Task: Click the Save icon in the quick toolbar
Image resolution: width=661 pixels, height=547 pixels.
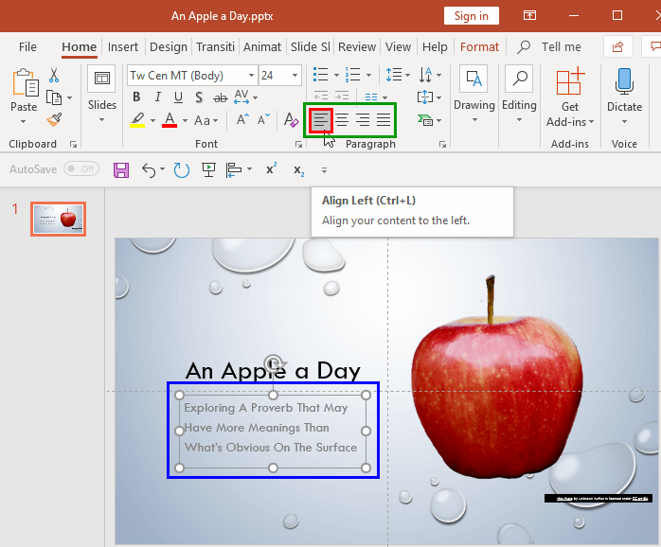Action: click(121, 169)
